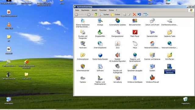Open the Drahtlosnetzwerkinstallation item
This screenshot has width=195, height=110.
click(x=169, y=22)
